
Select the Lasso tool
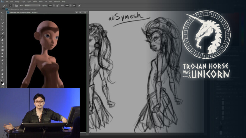click(x=2, y=20)
